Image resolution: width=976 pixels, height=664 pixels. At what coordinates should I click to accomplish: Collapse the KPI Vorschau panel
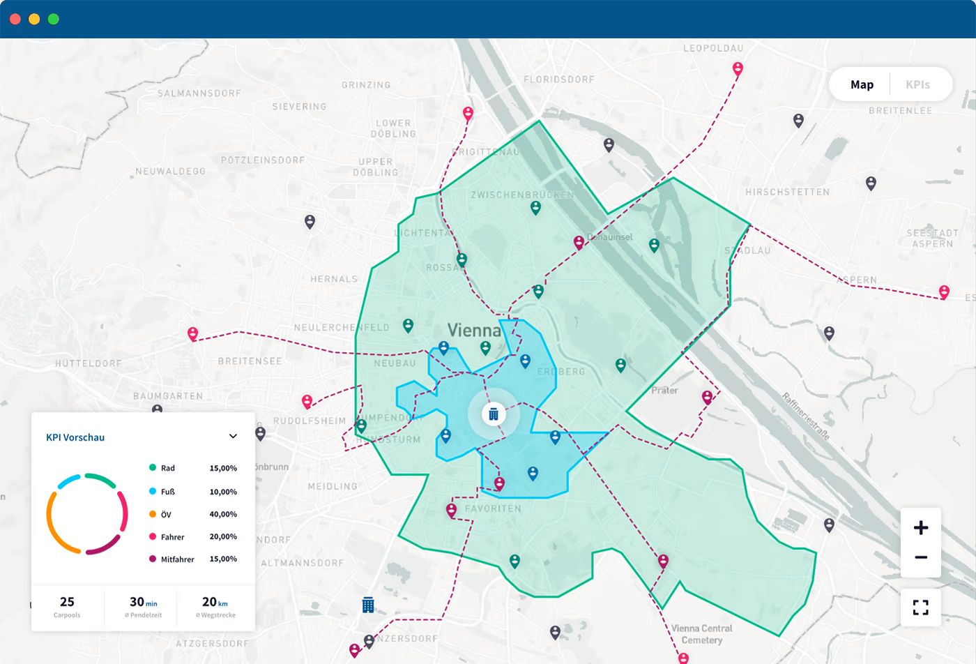point(233,437)
